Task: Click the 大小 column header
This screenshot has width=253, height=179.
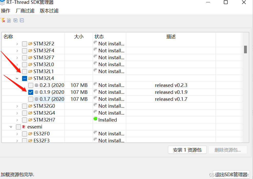Action: click(79, 36)
